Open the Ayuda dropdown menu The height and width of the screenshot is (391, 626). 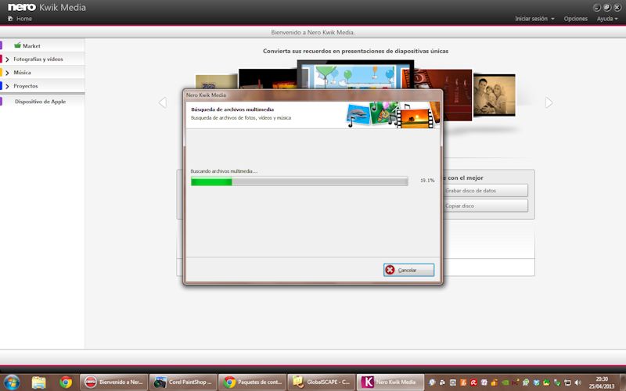(x=607, y=19)
